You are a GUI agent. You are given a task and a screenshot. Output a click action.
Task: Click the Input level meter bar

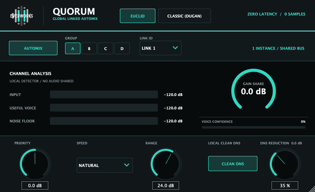[104, 94]
